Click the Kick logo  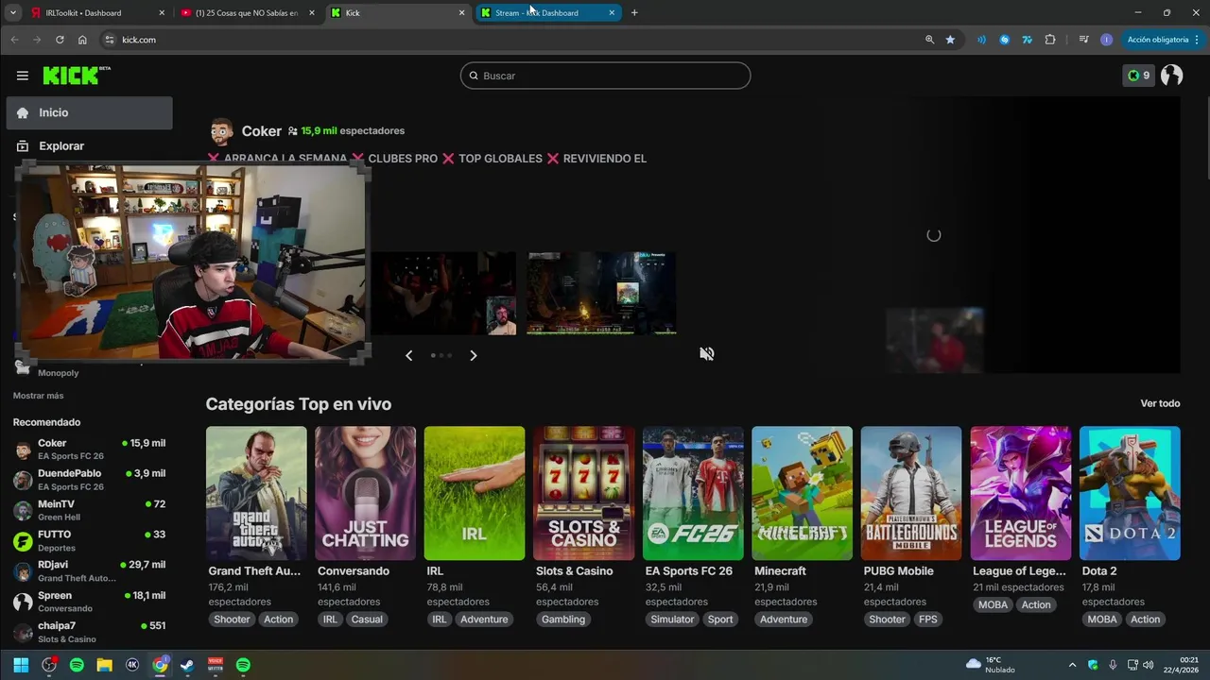77,76
